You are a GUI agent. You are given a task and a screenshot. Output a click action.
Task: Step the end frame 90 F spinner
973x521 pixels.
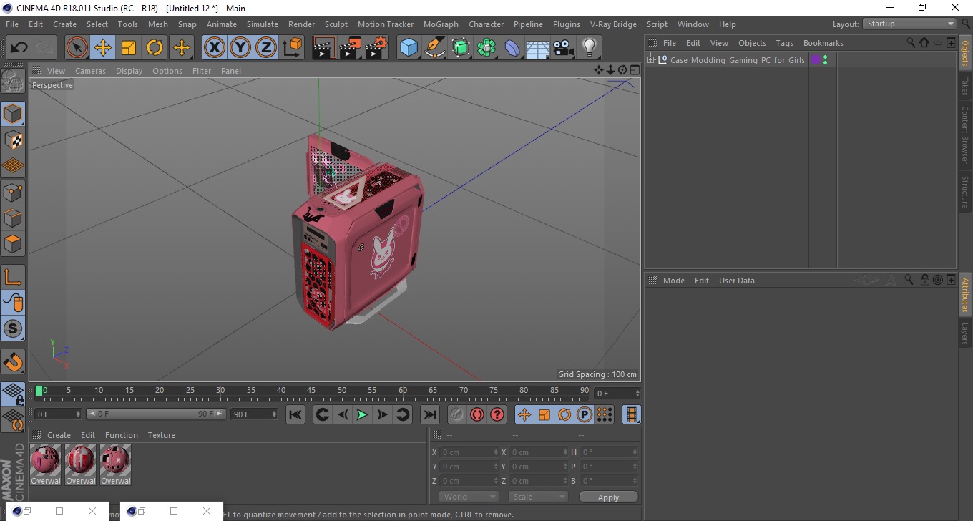click(273, 414)
